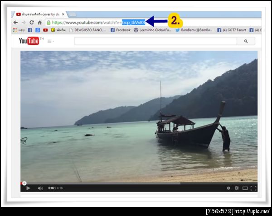
Task: Open the first Facebook icon bookmark
Action: (x=30, y=30)
